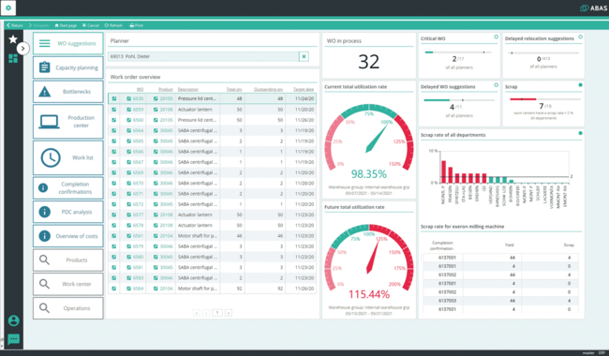
Task: Toggle row checkbox for WO 6584
Action: (x=114, y=289)
